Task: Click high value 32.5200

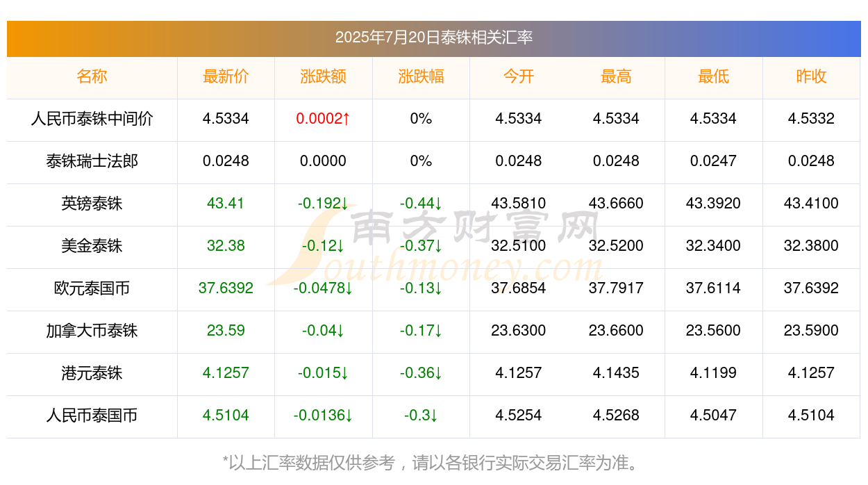Action: pos(616,246)
